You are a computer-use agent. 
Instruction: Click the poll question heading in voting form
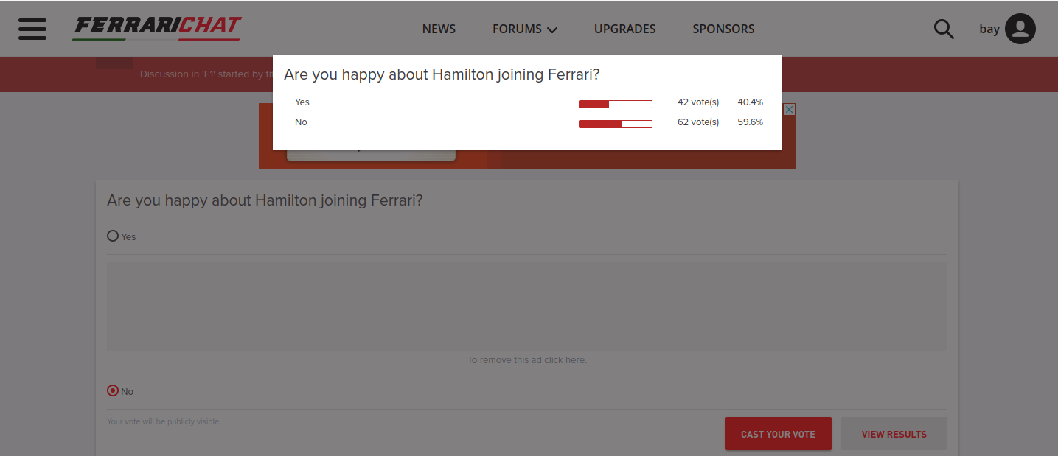tap(265, 200)
